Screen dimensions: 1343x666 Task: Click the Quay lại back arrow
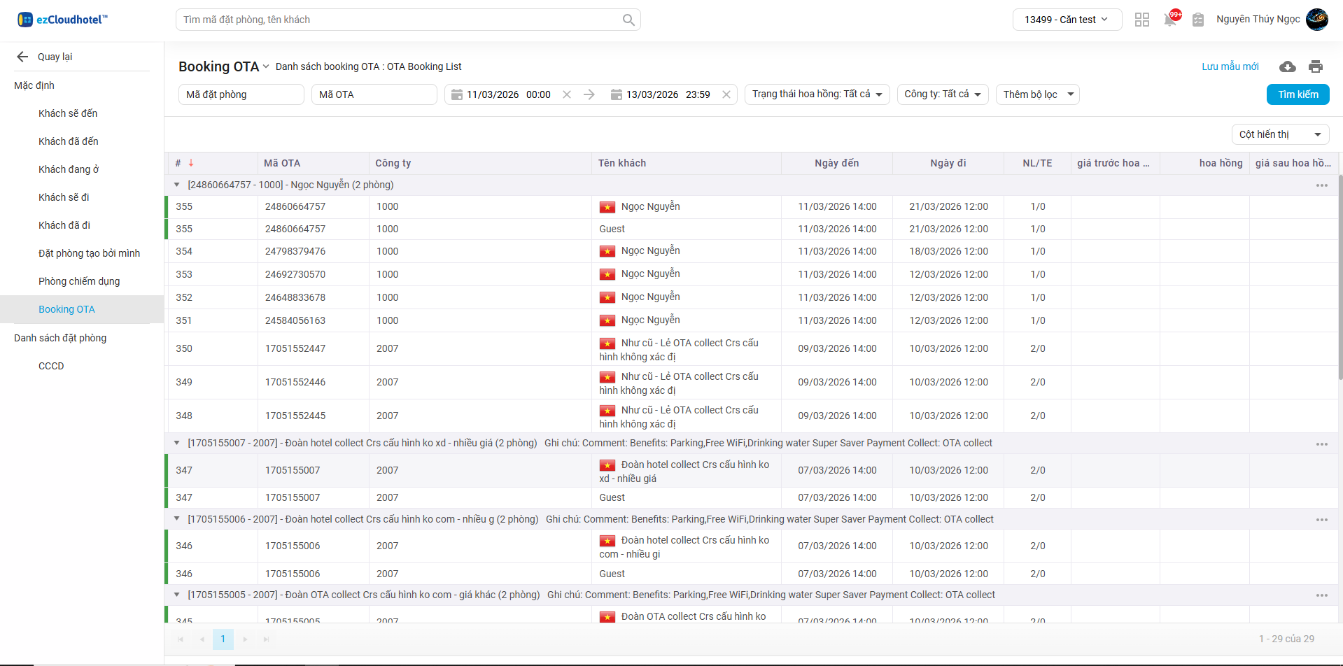22,57
